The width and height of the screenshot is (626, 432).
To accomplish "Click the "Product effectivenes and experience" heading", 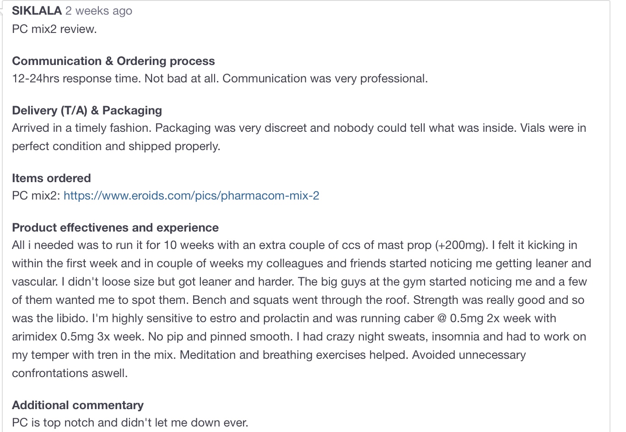I will click(115, 227).
